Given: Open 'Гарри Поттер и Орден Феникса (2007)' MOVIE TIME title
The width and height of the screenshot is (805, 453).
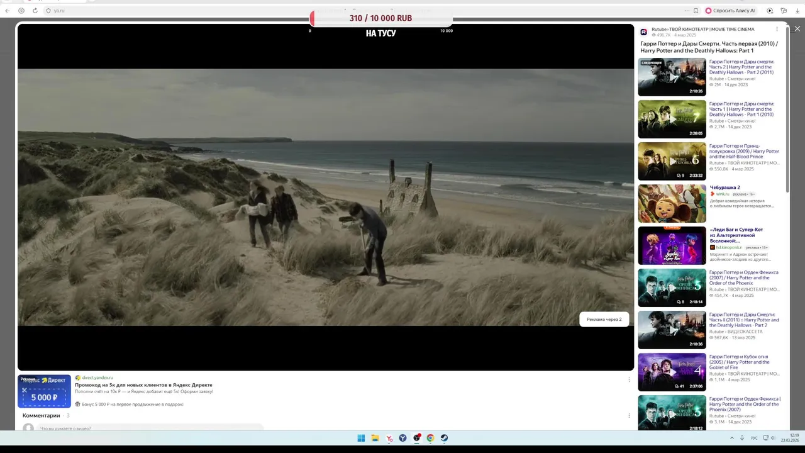Looking at the screenshot, I should coord(744,277).
